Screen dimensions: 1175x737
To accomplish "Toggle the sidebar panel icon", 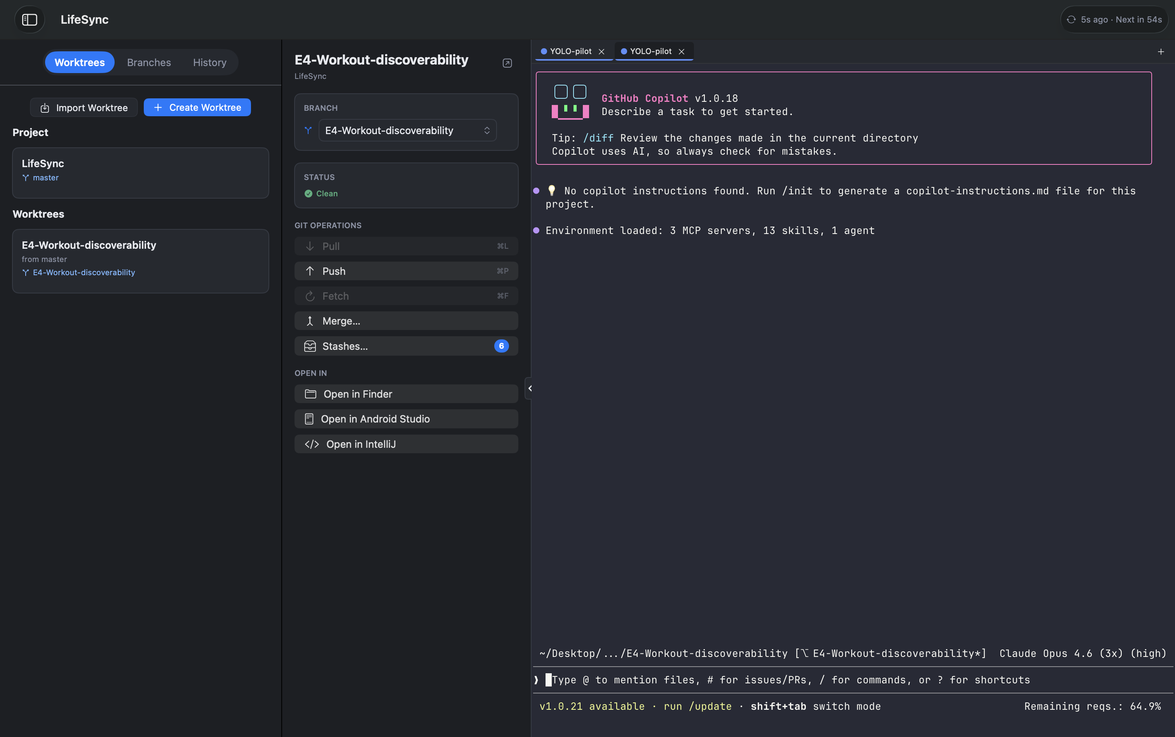I will coord(30,19).
